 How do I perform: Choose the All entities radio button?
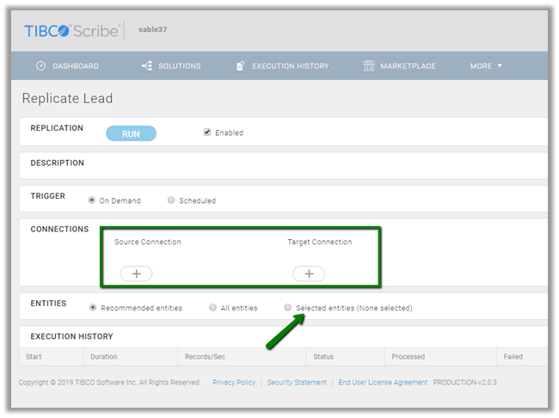pos(212,307)
